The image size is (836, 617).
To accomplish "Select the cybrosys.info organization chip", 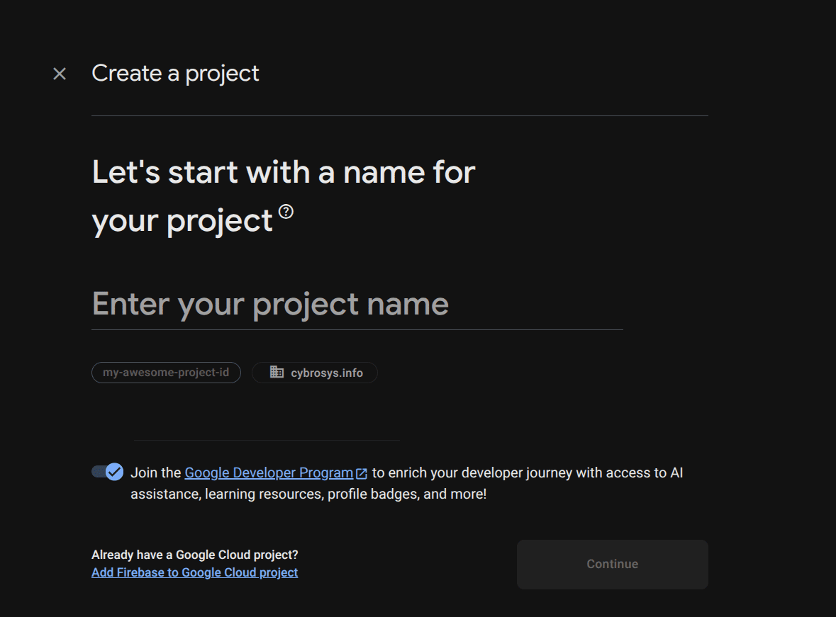I will [x=315, y=373].
